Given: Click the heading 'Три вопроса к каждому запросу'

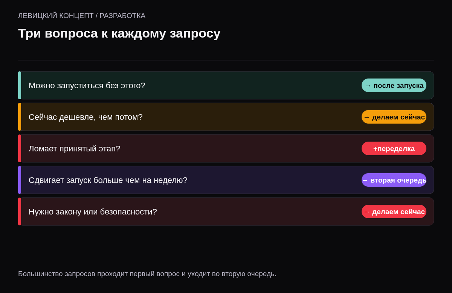Looking at the screenshot, I should tap(119, 33).
